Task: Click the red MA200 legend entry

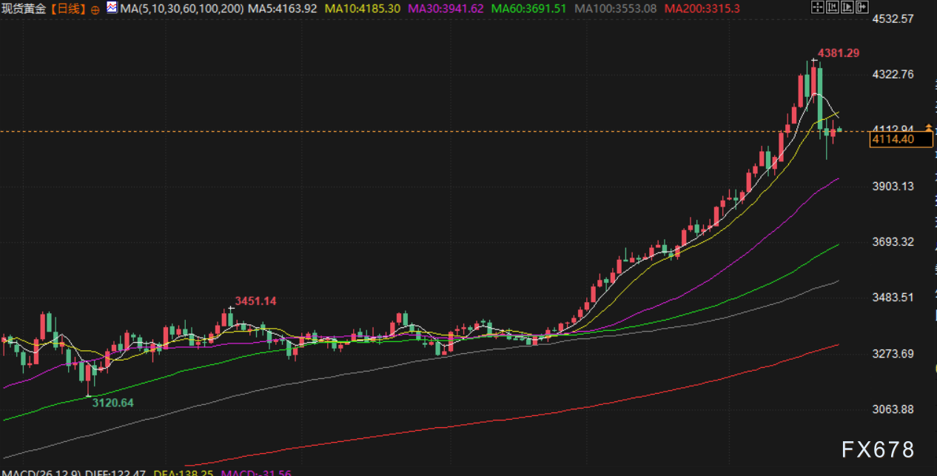Action: click(x=702, y=9)
